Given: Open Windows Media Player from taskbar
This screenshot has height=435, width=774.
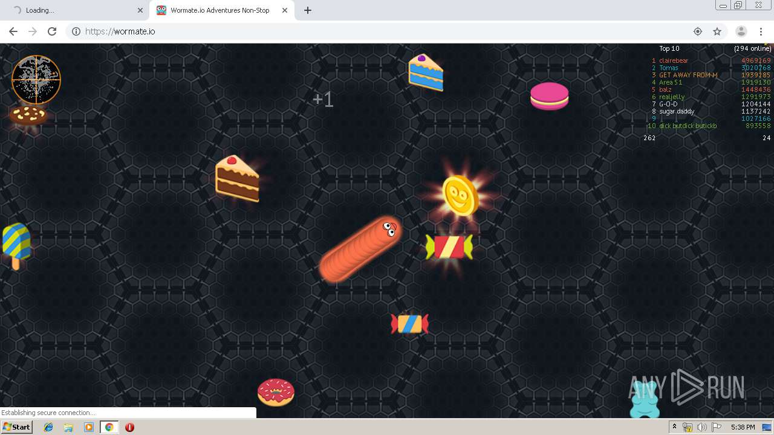Looking at the screenshot, I should click(x=88, y=427).
